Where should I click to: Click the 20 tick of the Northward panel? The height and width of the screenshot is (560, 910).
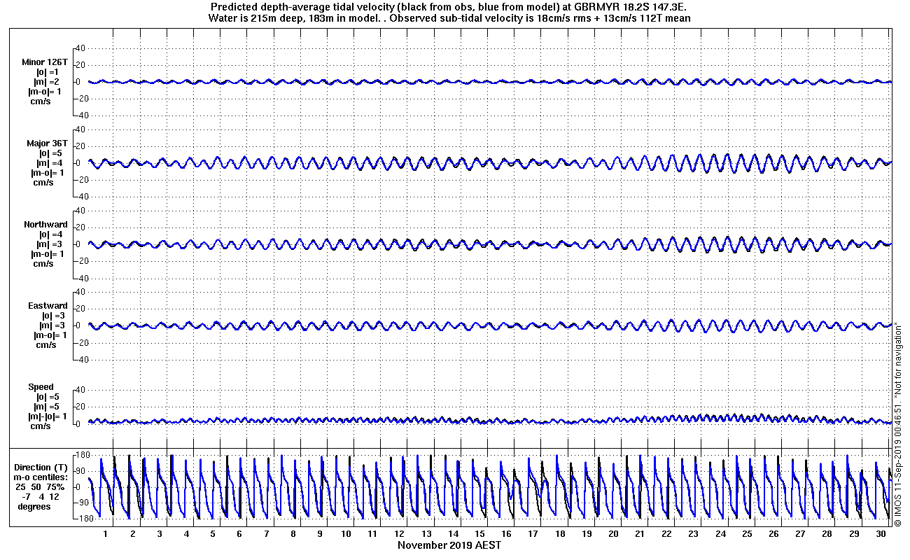coord(79,227)
